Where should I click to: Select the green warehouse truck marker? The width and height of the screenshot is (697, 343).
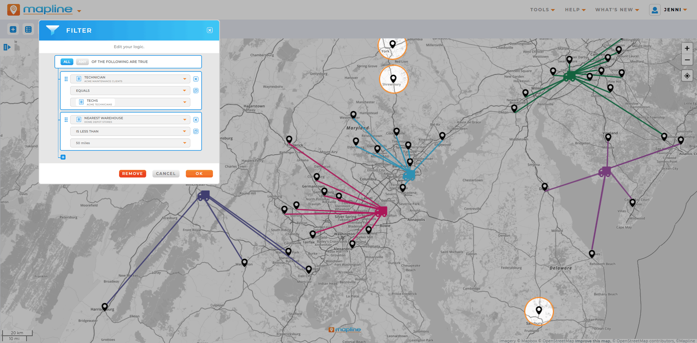click(569, 76)
